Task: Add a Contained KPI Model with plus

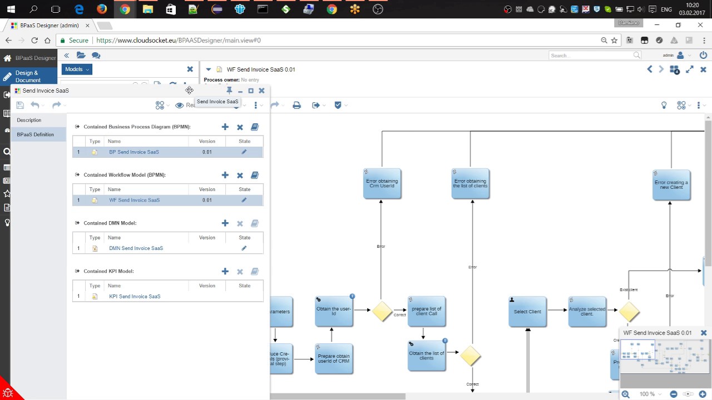Action: 225,272
